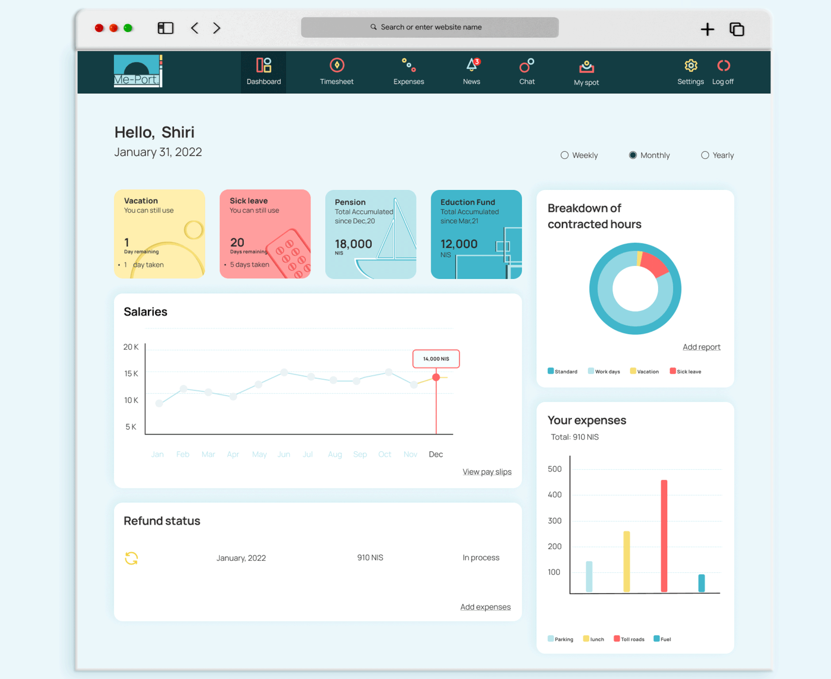Switch to the Dashboard tab
831x679 pixels.
tap(264, 72)
